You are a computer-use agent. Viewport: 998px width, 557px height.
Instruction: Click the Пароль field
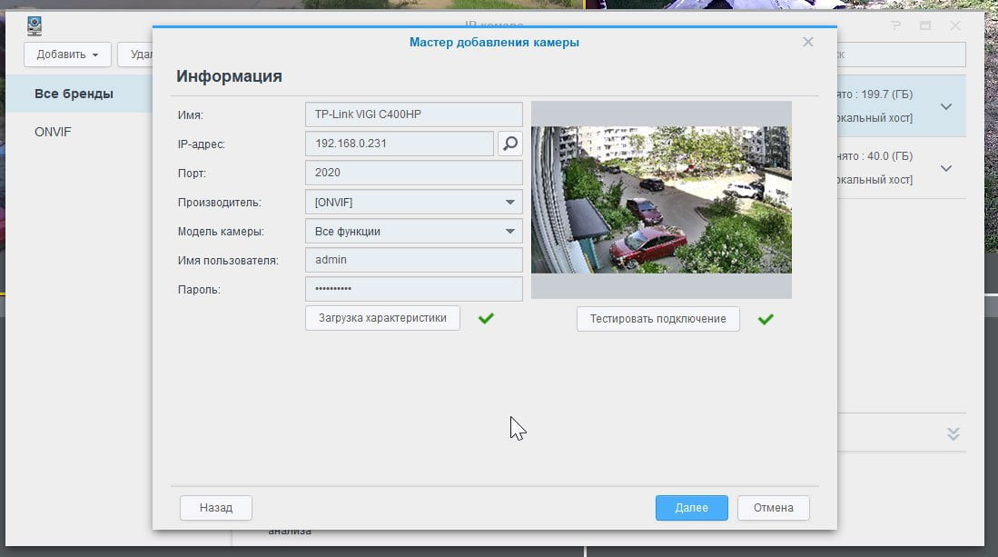[414, 289]
